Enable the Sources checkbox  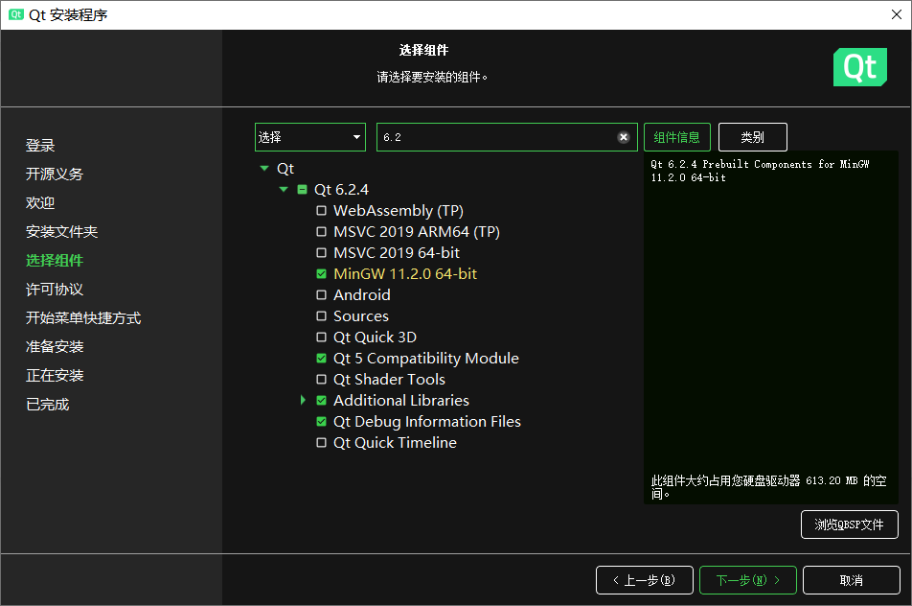(321, 316)
